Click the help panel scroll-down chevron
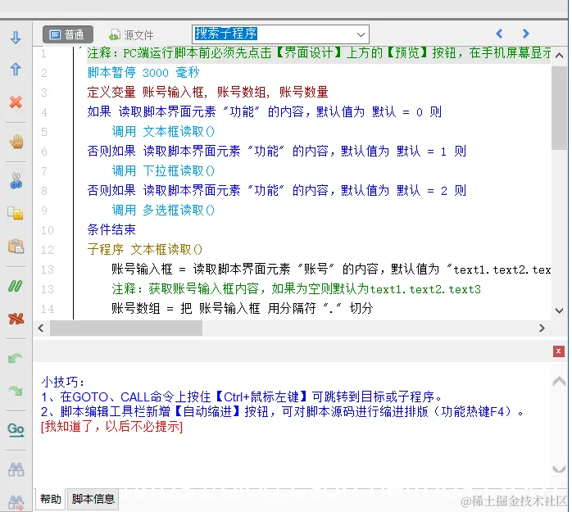Screen dimensions: 572x512 [559, 469]
